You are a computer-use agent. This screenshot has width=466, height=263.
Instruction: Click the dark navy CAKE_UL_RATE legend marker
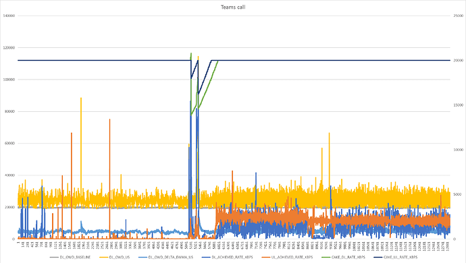378,257
